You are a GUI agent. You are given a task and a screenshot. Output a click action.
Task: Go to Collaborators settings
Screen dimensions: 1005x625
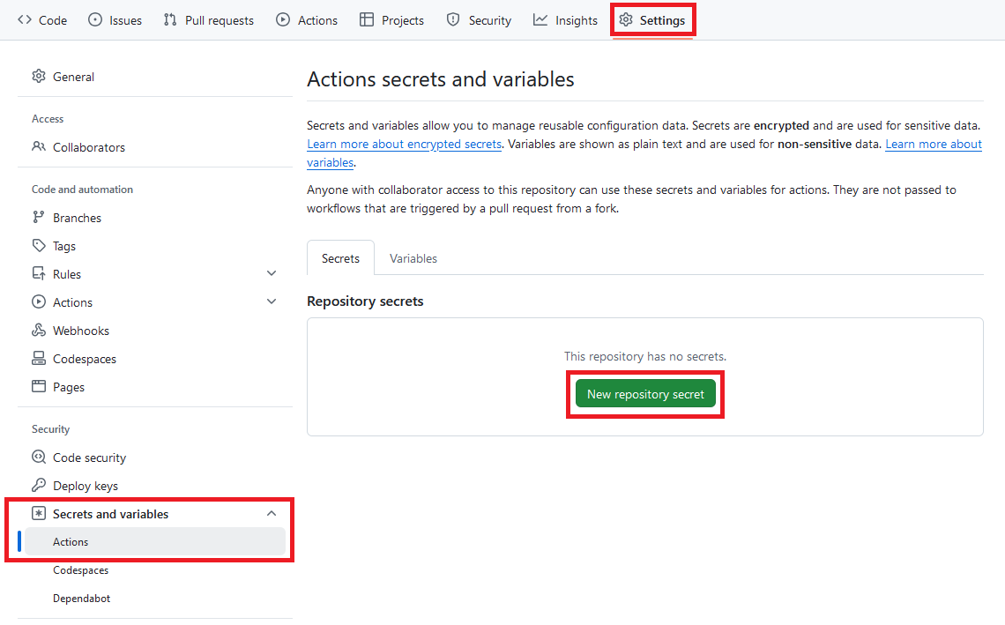point(89,147)
